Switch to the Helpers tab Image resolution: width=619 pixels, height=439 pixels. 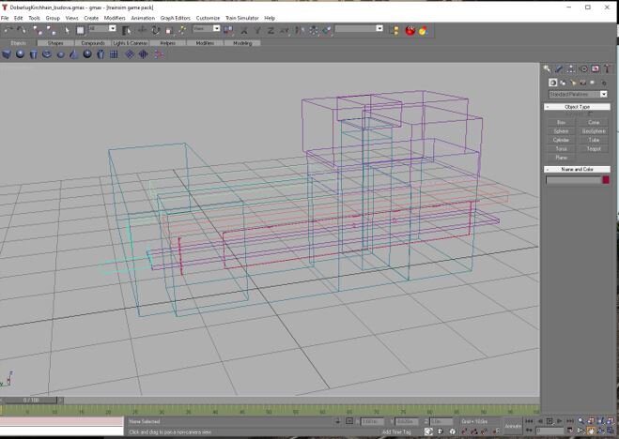click(168, 43)
